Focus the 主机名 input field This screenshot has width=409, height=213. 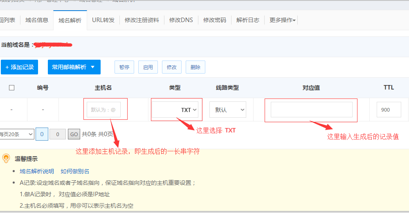point(103,110)
